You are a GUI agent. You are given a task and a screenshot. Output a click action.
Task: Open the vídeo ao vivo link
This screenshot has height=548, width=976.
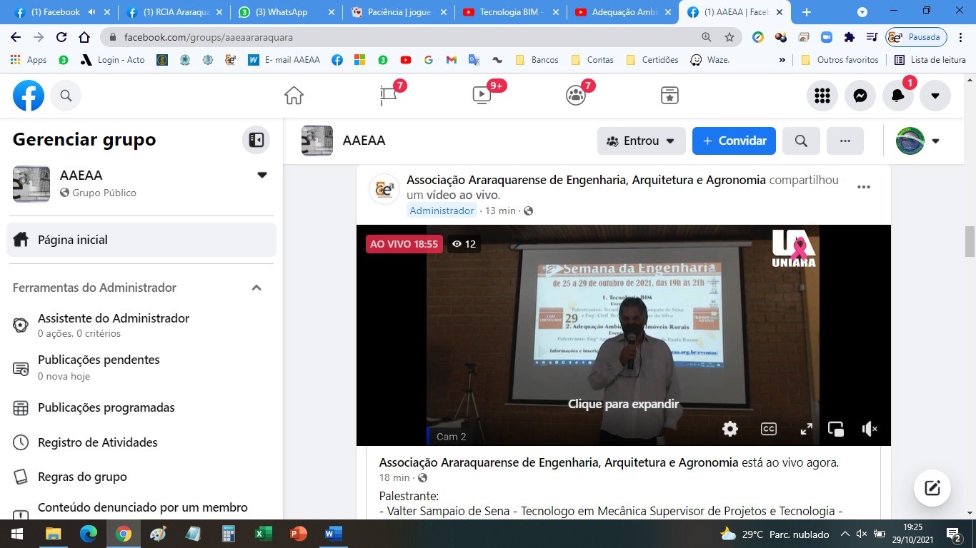pos(462,195)
